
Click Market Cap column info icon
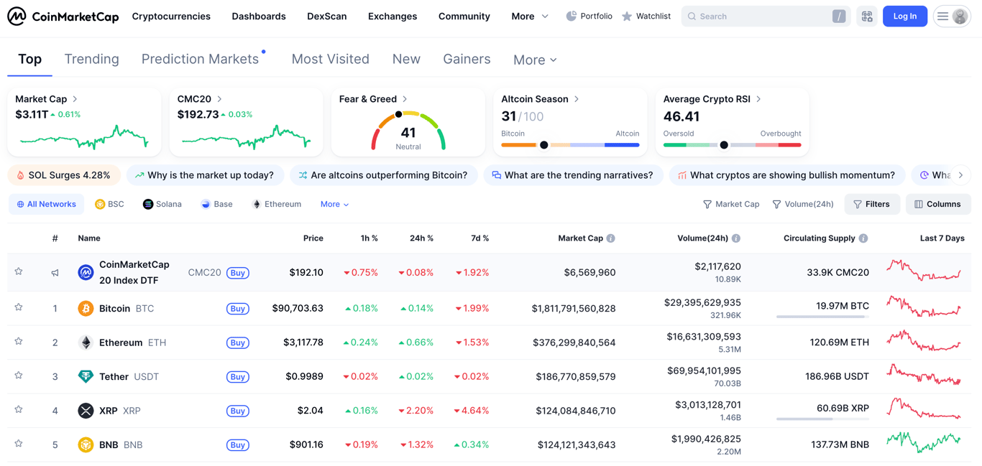pyautogui.click(x=610, y=238)
